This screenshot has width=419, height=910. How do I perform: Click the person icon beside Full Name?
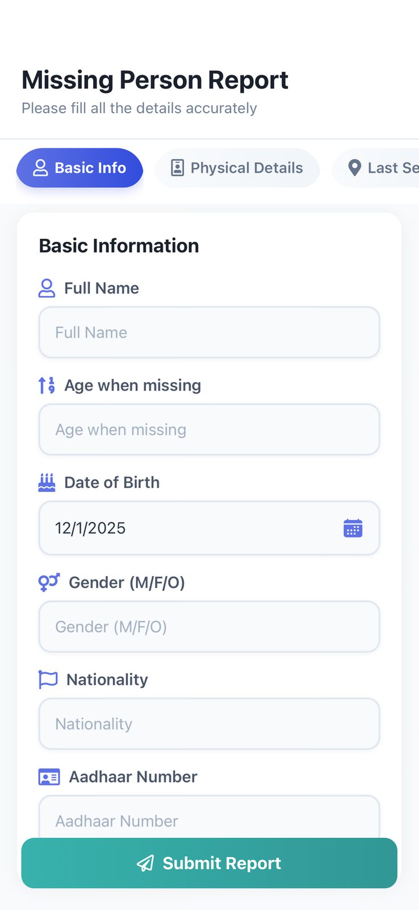click(48, 288)
